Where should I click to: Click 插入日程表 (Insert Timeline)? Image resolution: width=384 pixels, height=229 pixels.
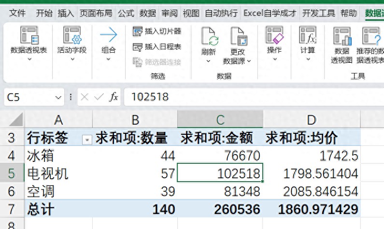[x=157, y=47]
